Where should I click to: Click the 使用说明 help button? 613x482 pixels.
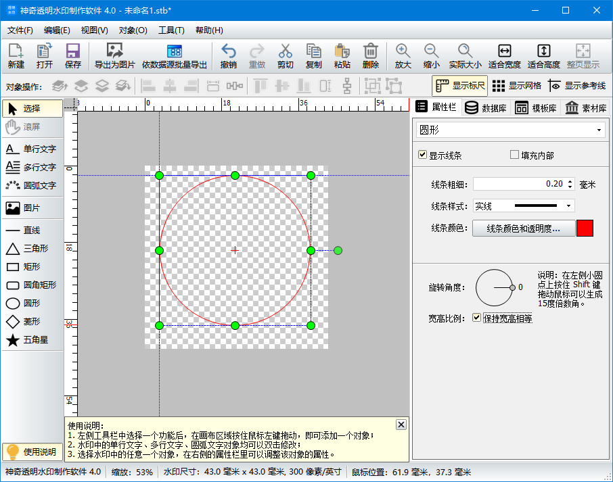tap(30, 451)
